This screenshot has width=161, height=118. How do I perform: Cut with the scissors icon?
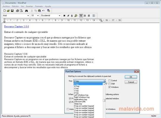[32, 11]
